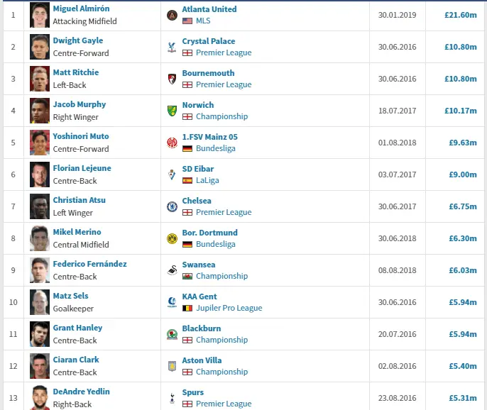Click the Blackburn club crest icon
487x410 pixels.
[x=172, y=334]
